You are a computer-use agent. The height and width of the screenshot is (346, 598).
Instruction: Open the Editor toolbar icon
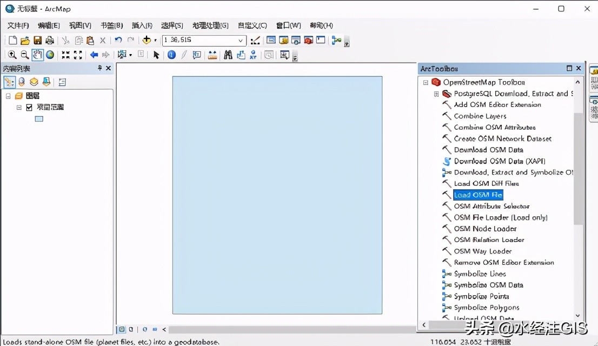[x=255, y=40]
